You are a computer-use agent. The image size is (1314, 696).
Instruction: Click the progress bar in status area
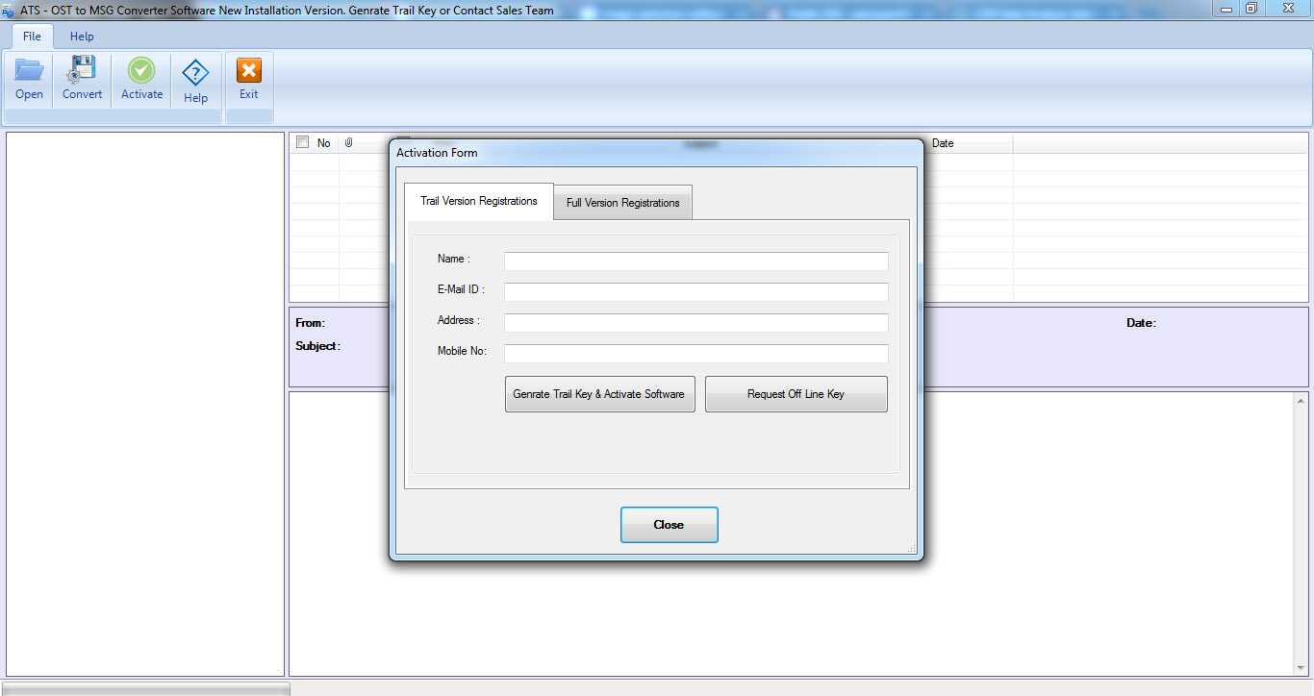pos(145,689)
